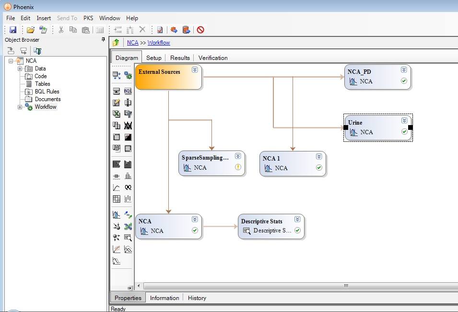Image resolution: width=458 pixels, height=312 pixels.
Task: Expand the NCA 1 node chevron
Action: pos(319,157)
